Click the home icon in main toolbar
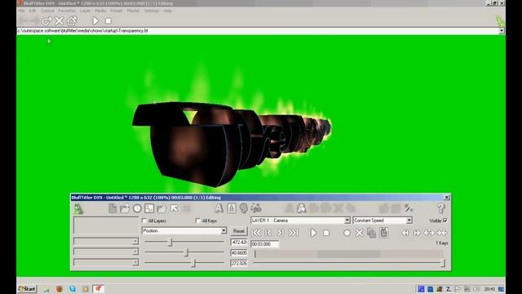The height and width of the screenshot is (294, 522). pos(72,21)
